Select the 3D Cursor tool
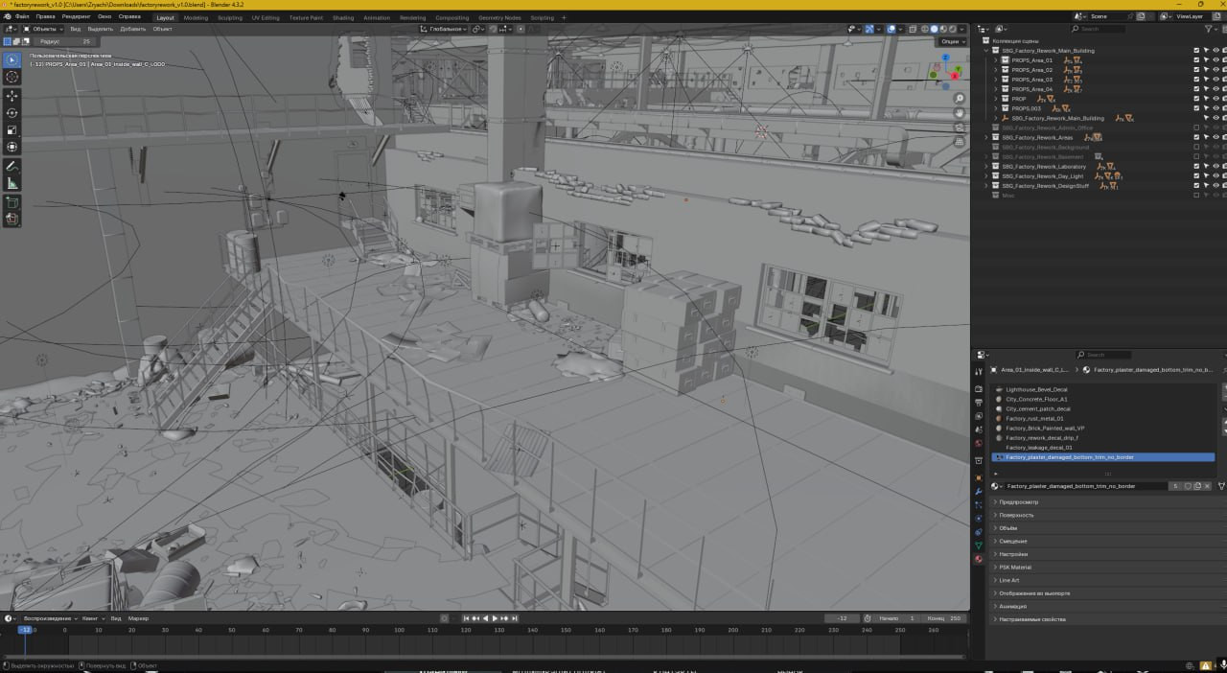The height and width of the screenshot is (673, 1227). point(12,77)
